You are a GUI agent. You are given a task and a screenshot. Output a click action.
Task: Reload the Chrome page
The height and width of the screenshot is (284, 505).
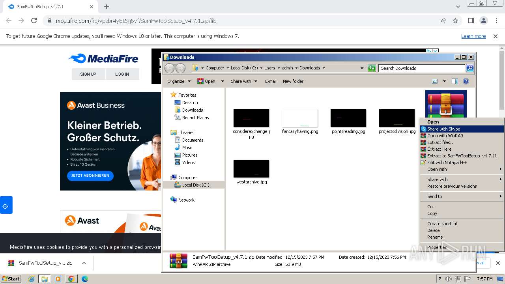(34, 21)
